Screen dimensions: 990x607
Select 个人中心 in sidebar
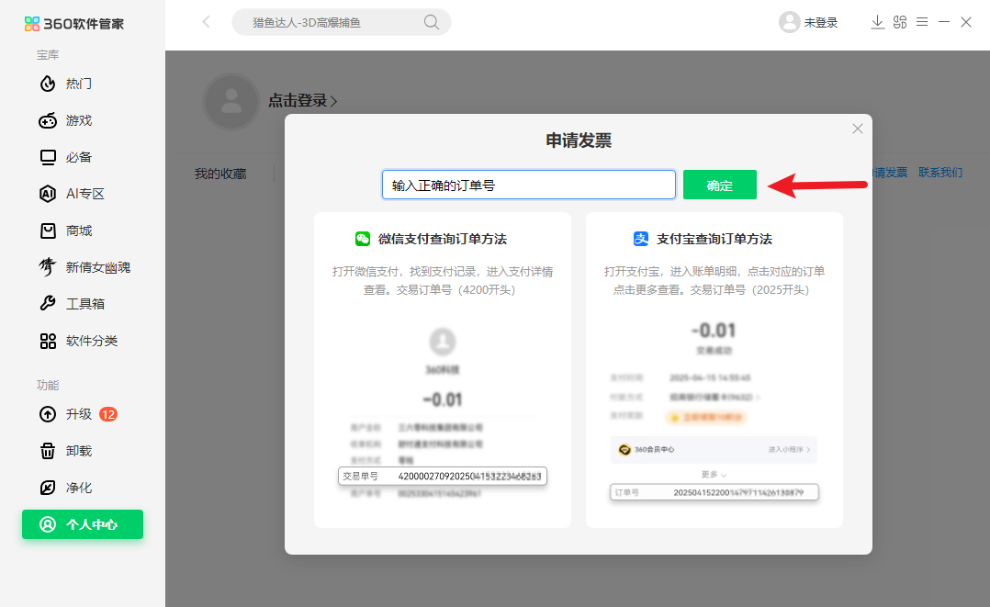pos(83,524)
